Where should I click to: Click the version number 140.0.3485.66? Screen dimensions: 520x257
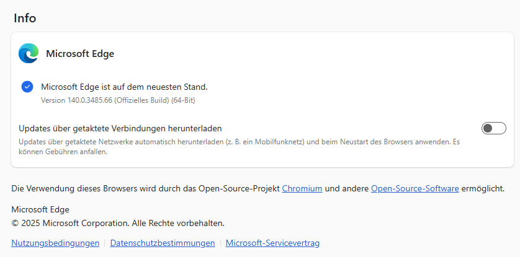point(89,100)
